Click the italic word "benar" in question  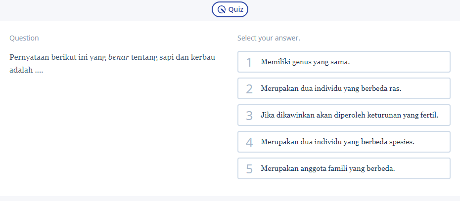pos(119,57)
